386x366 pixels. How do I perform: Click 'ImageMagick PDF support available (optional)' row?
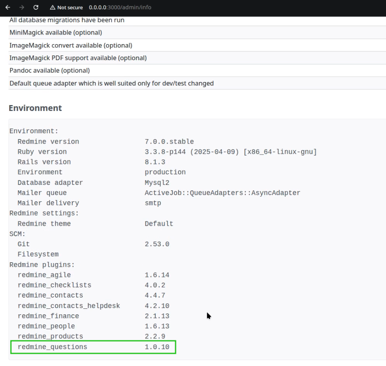[197, 58]
